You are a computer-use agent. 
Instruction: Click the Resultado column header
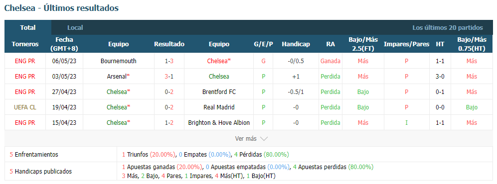[169, 44]
